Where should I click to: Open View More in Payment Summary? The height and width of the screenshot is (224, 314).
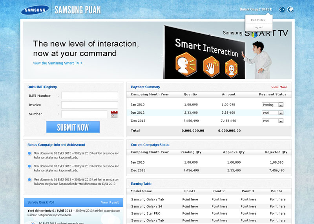click(x=279, y=87)
